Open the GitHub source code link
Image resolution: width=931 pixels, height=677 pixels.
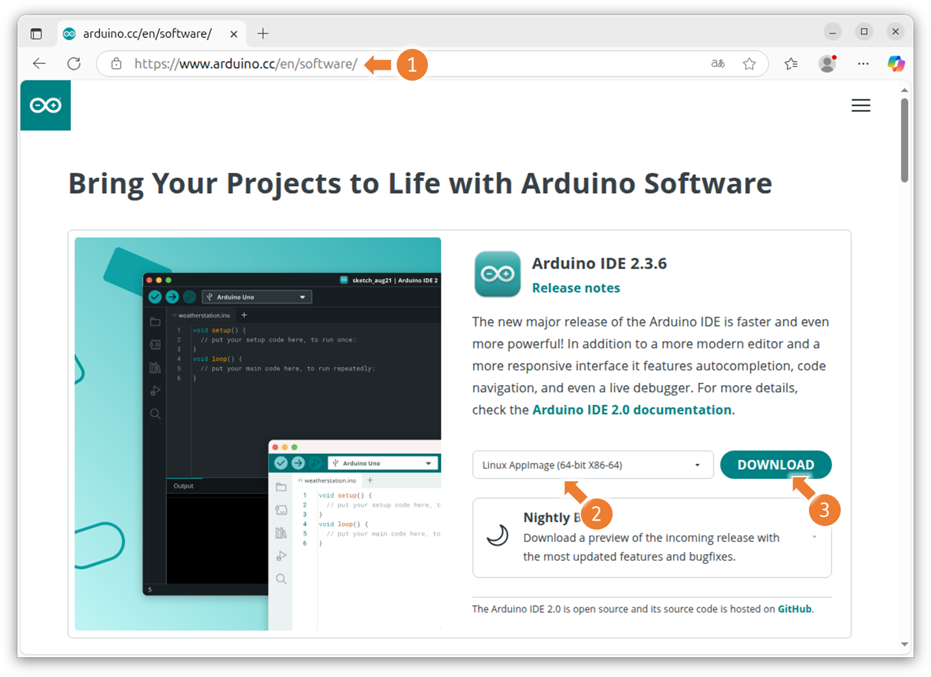[794, 609]
